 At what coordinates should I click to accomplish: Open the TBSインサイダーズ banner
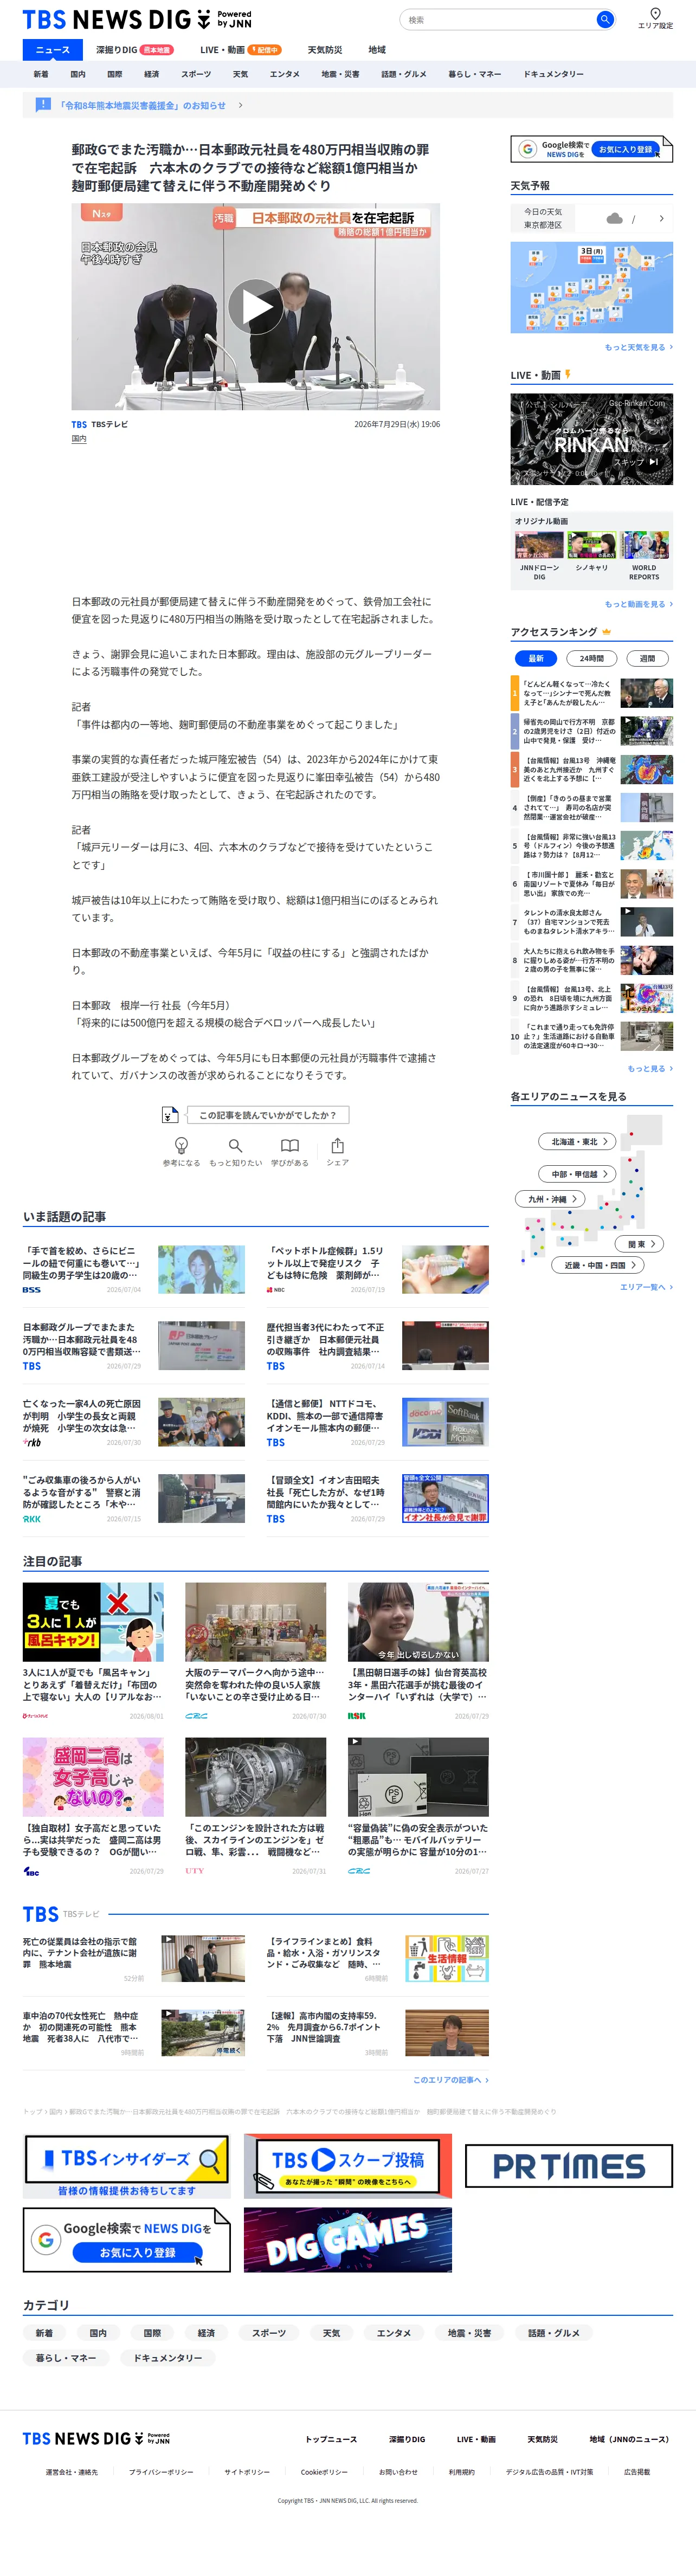126,2167
